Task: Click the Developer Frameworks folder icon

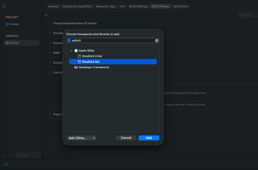Action: pos(76,67)
